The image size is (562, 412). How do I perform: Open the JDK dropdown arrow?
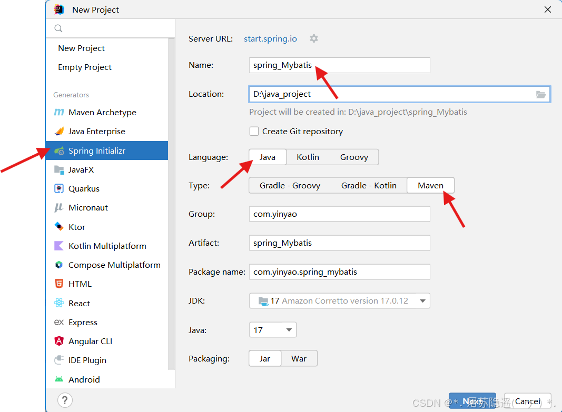[422, 300]
